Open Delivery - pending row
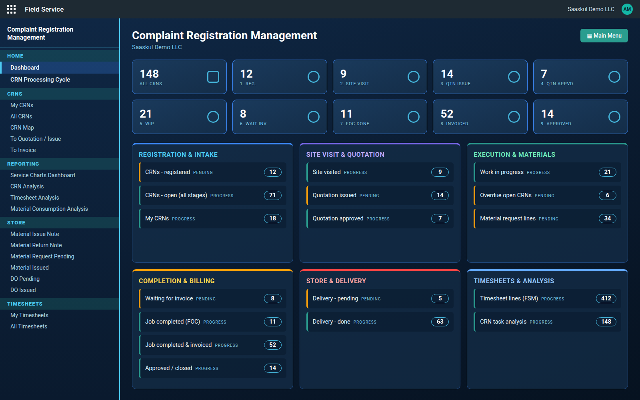 [x=380, y=298]
